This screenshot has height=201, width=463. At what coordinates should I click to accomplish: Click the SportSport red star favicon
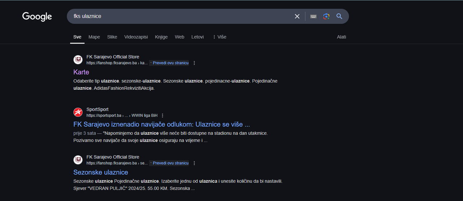tap(78, 112)
